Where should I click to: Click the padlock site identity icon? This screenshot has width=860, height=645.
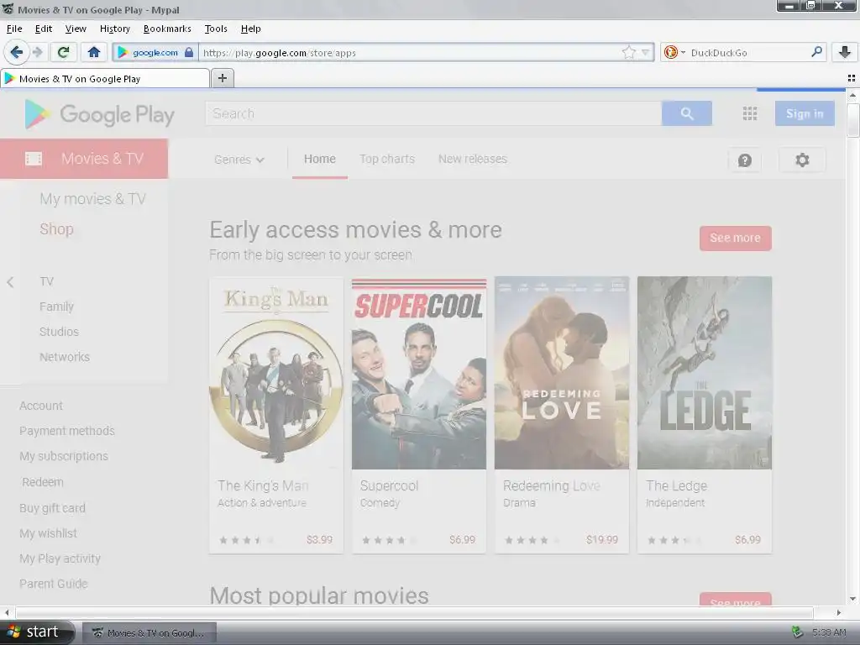click(x=189, y=53)
